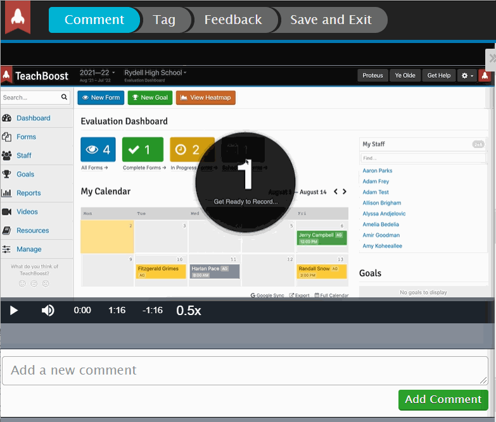Image resolution: width=496 pixels, height=422 pixels.
Task: Click the happy smiley feedback face
Action: (x=22, y=283)
